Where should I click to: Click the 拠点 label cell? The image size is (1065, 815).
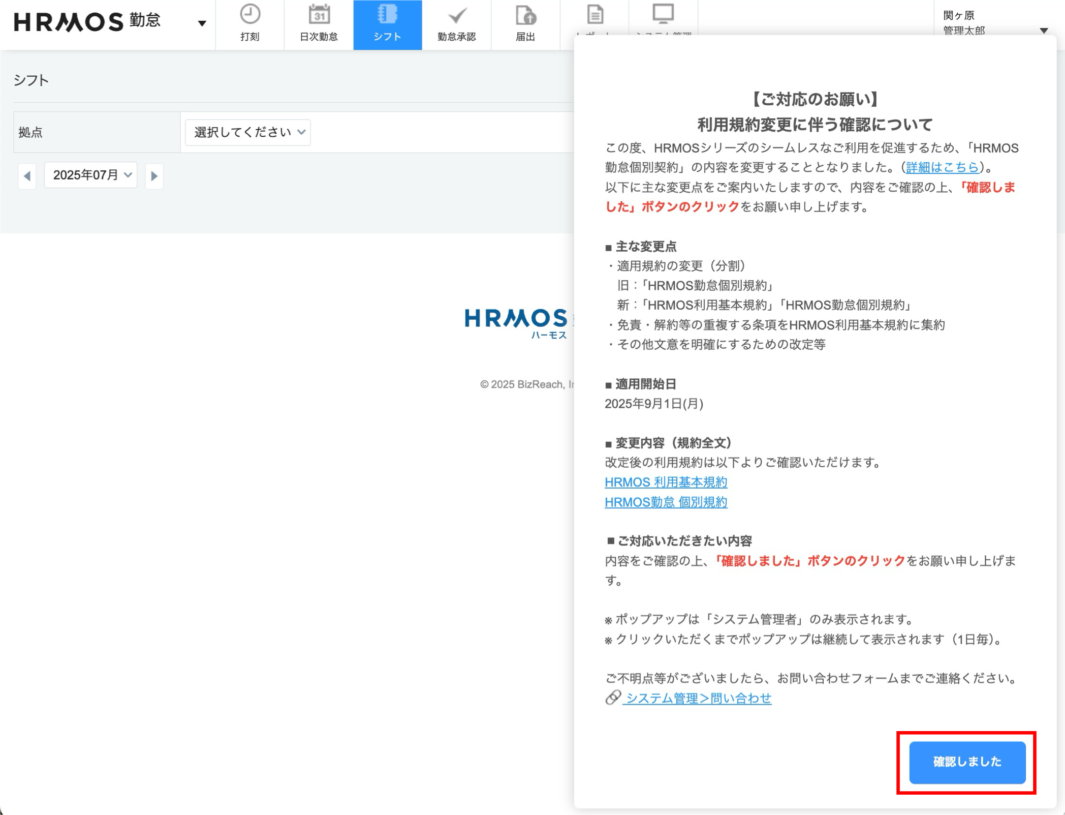click(x=97, y=132)
